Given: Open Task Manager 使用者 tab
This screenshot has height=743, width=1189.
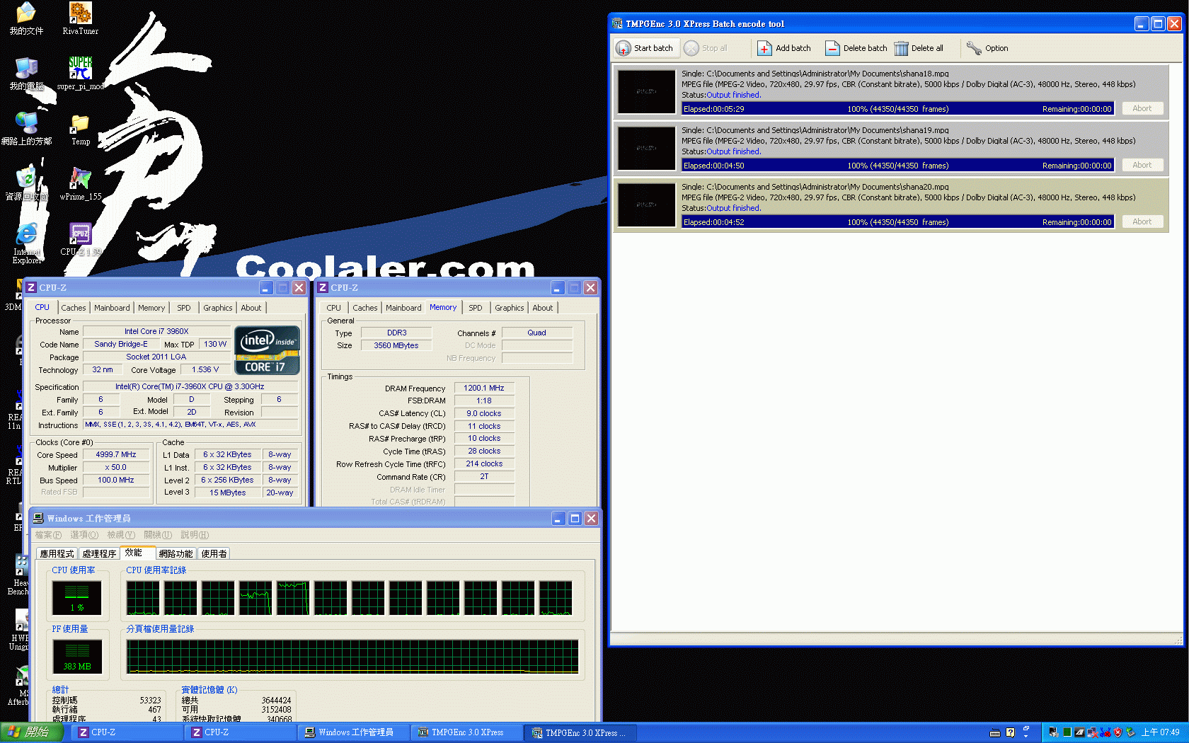Looking at the screenshot, I should 214,553.
